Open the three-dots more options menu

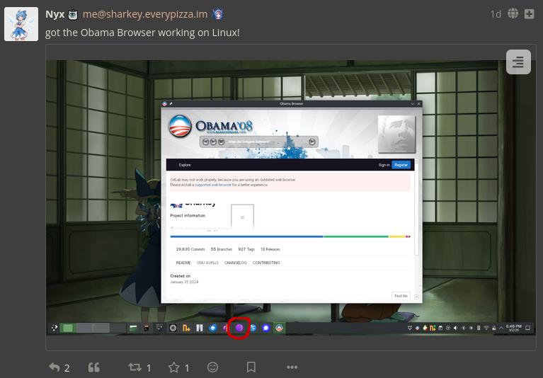[x=292, y=367]
